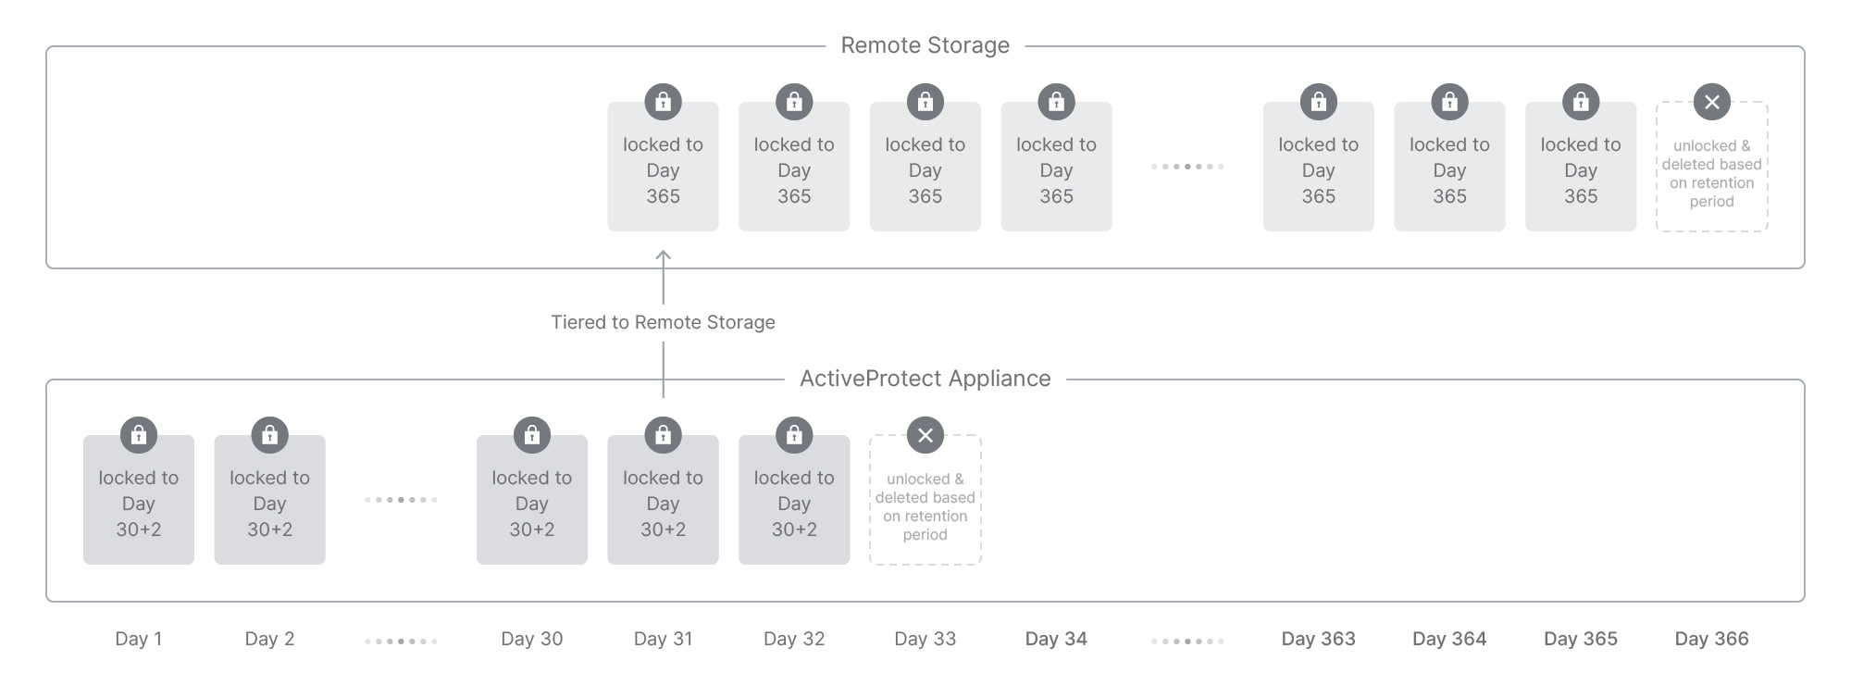
Task: Click the "ActiveProtect Appliance" section title
Action: tap(925, 379)
